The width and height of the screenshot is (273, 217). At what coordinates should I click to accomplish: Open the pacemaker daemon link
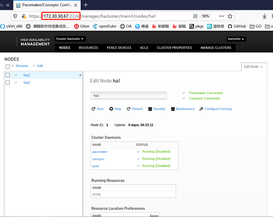(x=100, y=152)
